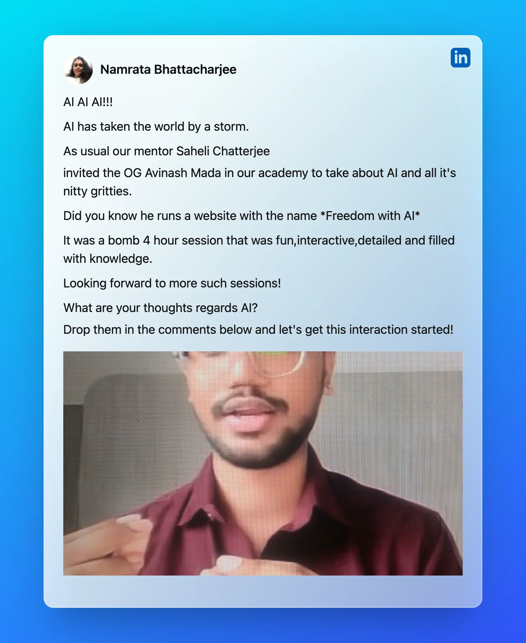Select the 'AI AI AI!!!' headline text
This screenshot has height=643, width=526.
click(x=88, y=102)
